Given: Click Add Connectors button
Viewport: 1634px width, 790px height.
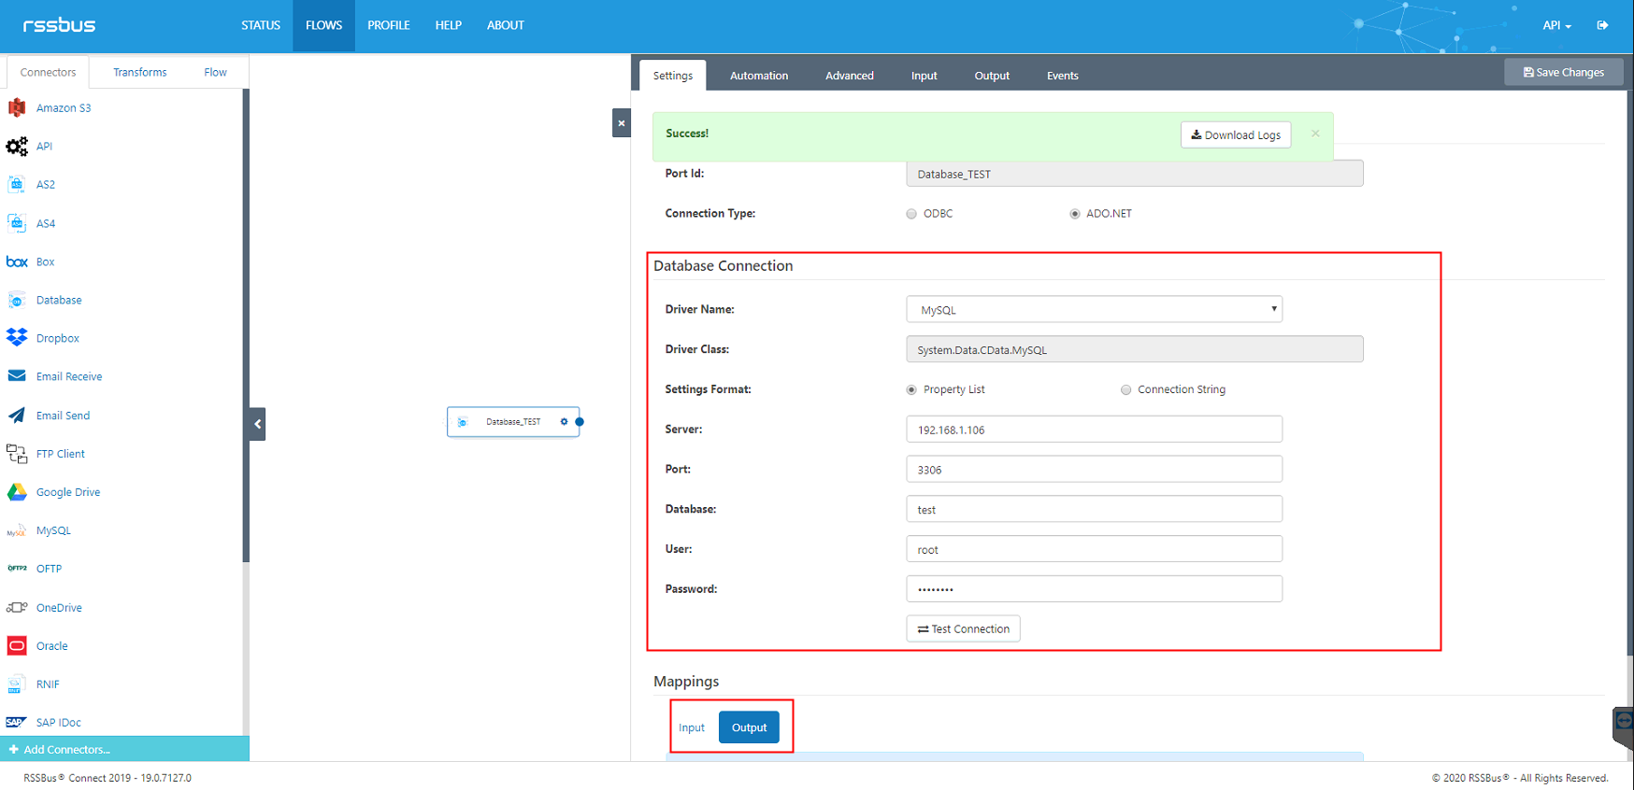Looking at the screenshot, I should click(x=124, y=749).
